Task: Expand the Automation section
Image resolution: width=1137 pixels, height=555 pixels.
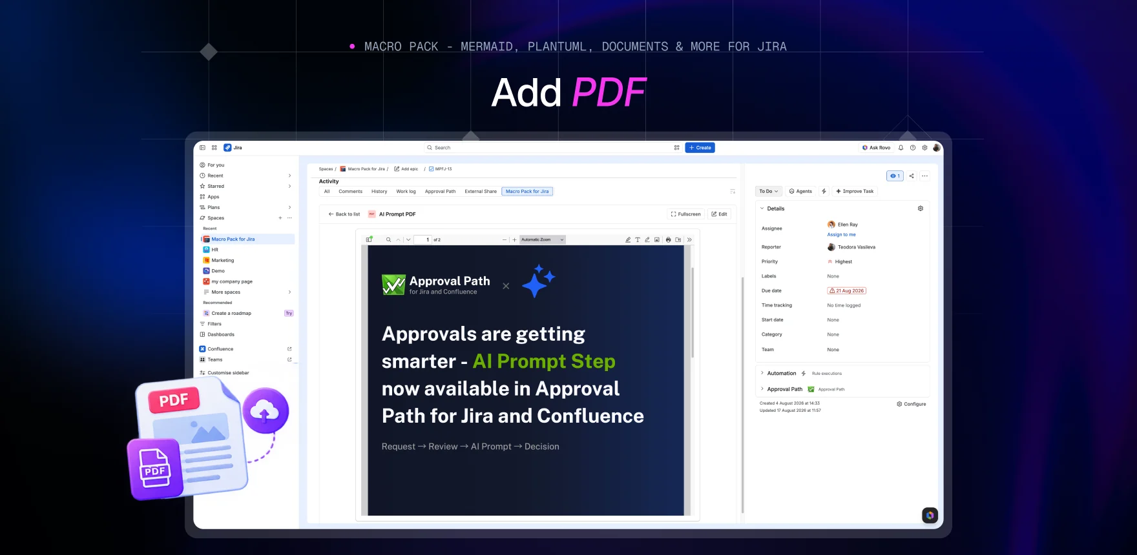Action: (762, 373)
